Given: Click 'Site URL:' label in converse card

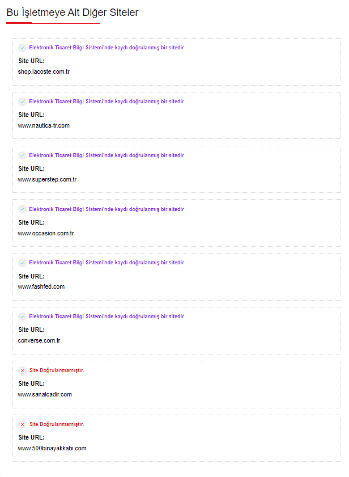Looking at the screenshot, I should pos(31,330).
